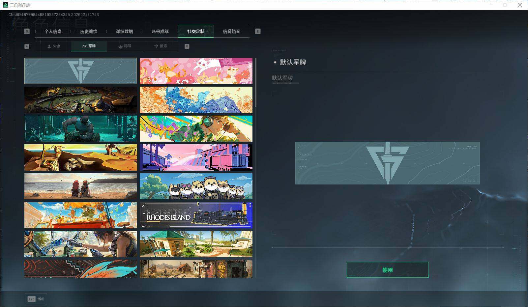Open the 徽章 badge sub-tab

tap(160, 46)
